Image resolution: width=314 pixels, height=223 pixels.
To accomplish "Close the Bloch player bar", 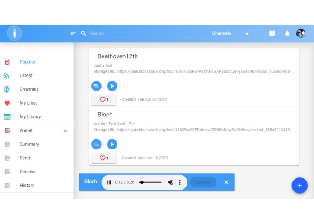I will pyautogui.click(x=226, y=182).
